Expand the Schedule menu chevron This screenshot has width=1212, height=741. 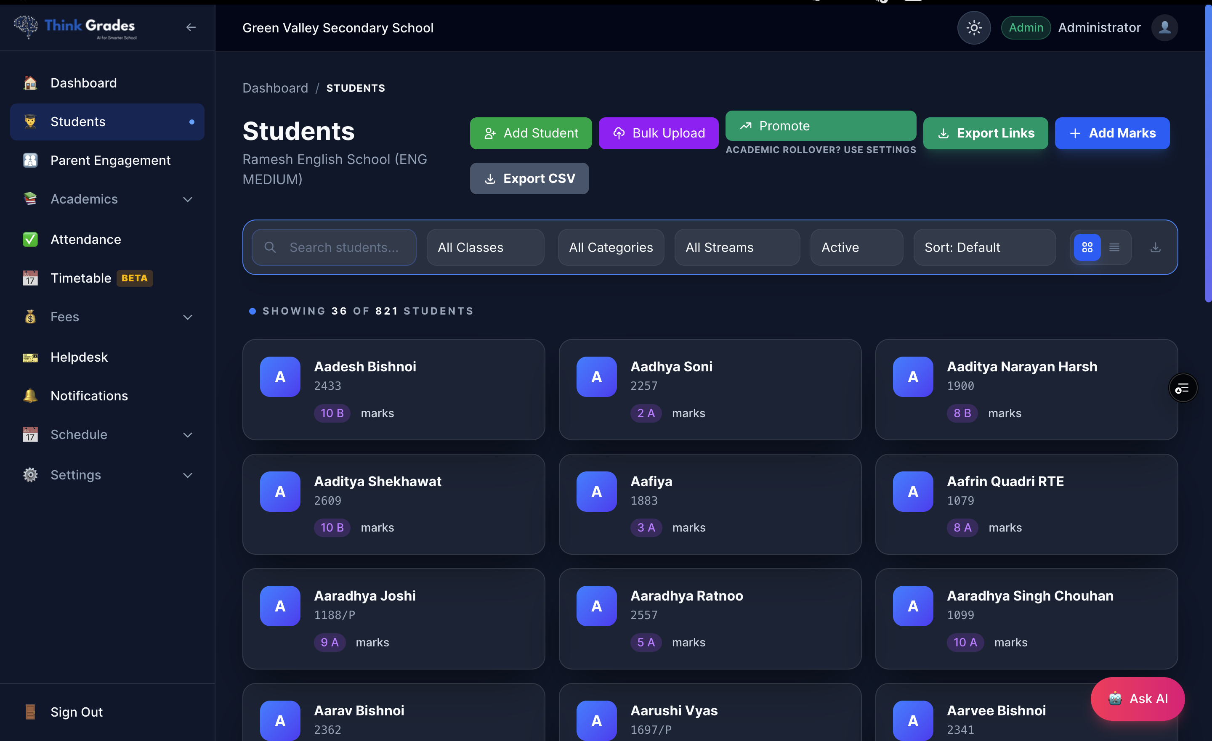click(x=187, y=435)
